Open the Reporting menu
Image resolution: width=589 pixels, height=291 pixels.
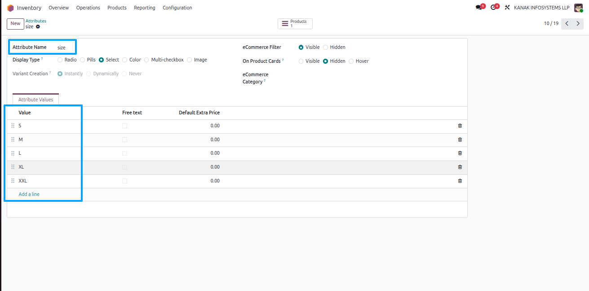[x=144, y=8]
